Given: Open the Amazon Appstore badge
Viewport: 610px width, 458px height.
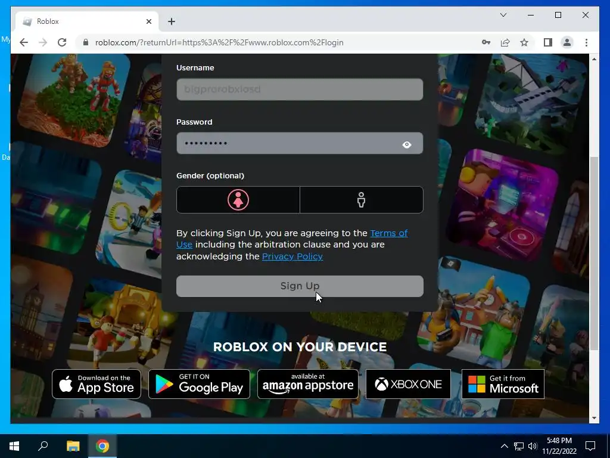Looking at the screenshot, I should [x=308, y=384].
